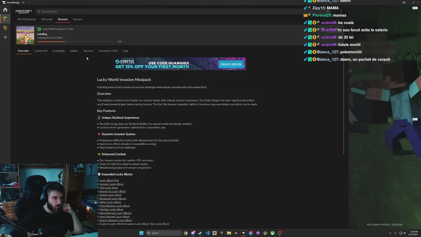This screenshot has height=237, width=421.
Task: Open the Energy Element Lucky Block link
Action: pos(116,220)
